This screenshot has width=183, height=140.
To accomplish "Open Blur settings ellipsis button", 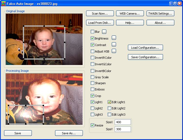I will pos(104,32).
